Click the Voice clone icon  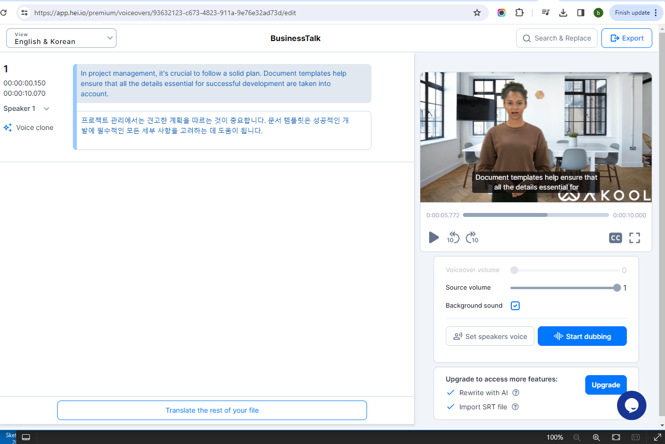[x=7, y=127]
